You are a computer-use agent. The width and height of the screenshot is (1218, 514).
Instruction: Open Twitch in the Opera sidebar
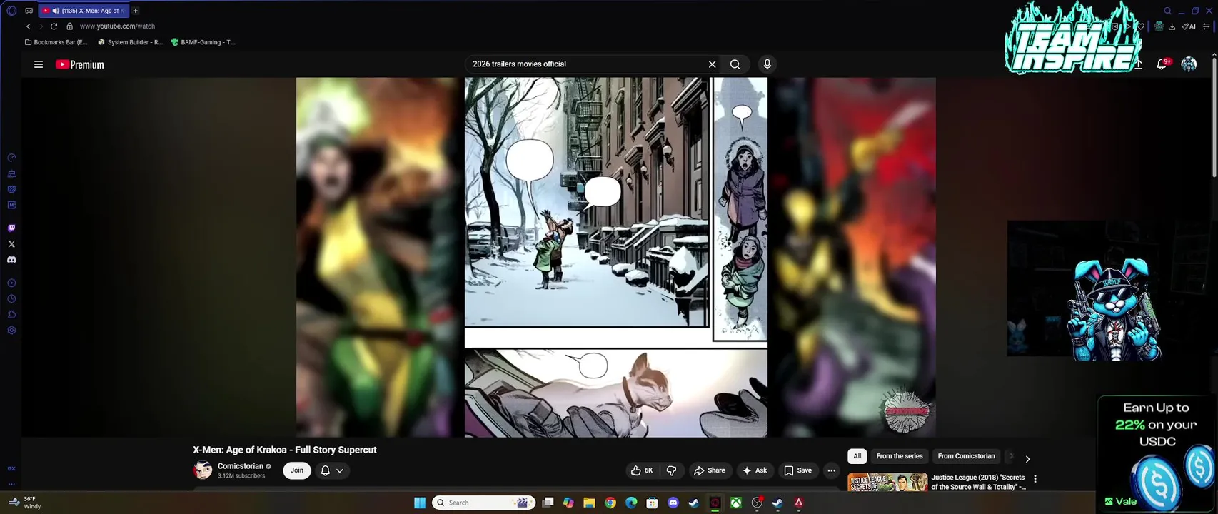point(11,228)
